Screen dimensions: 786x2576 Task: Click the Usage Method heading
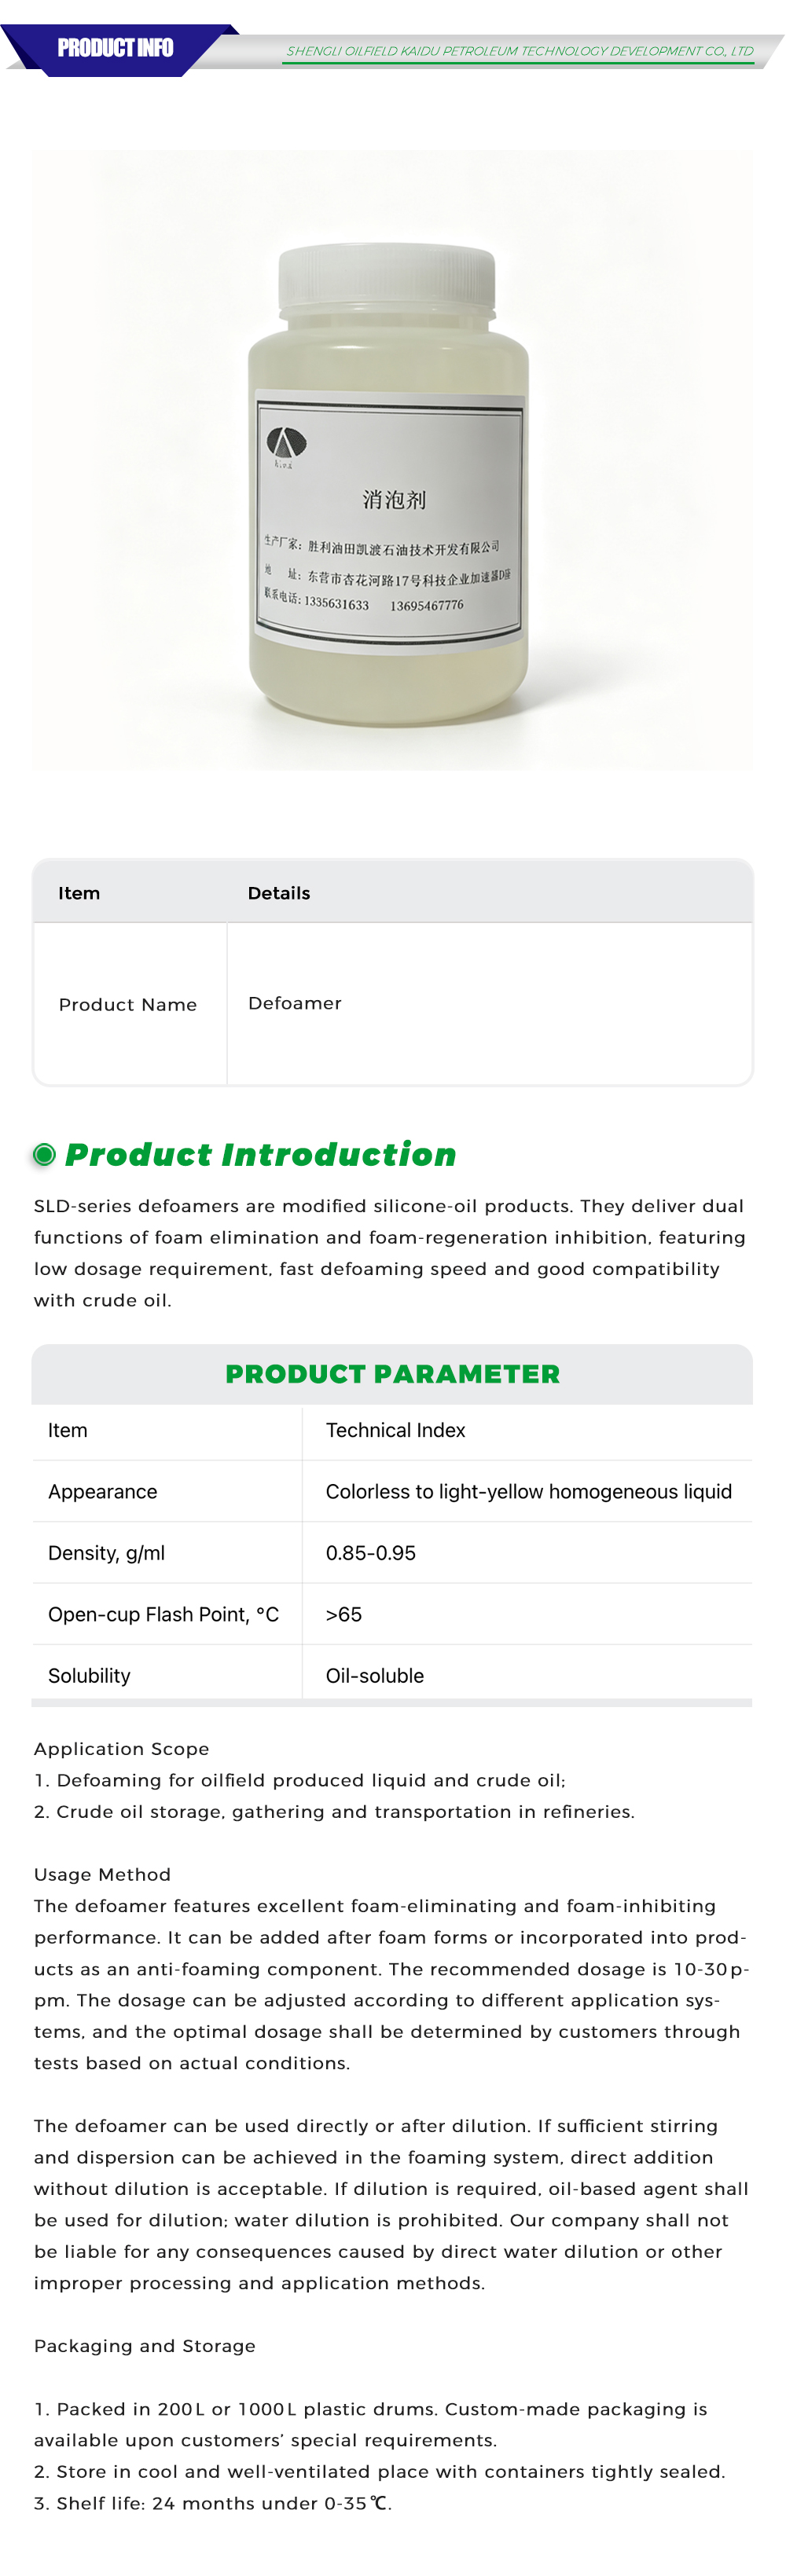click(102, 1875)
